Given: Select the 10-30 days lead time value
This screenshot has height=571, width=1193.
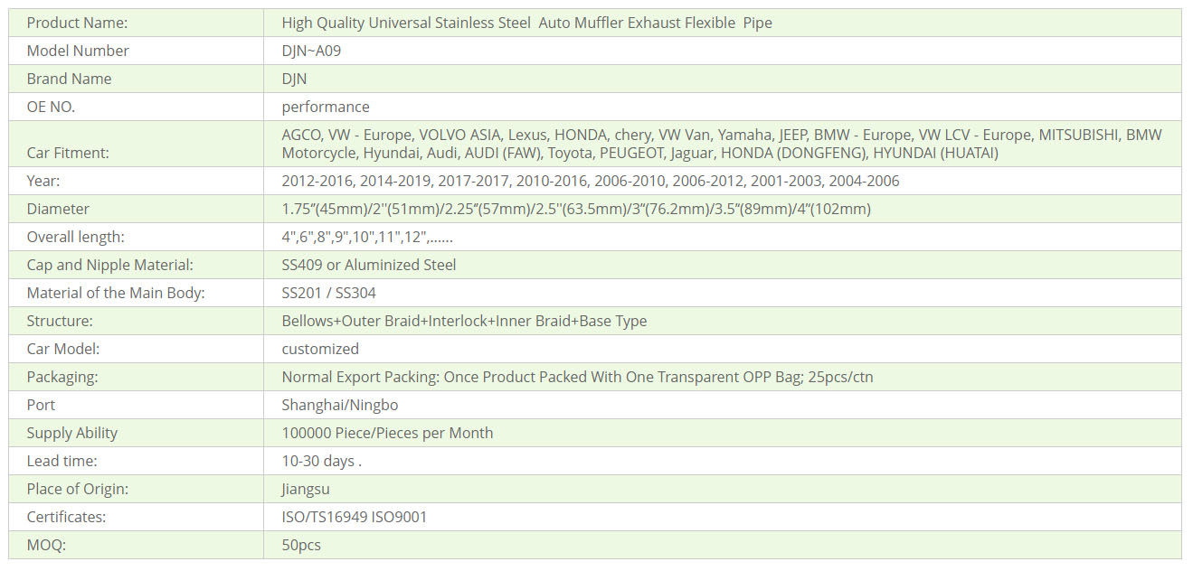Looking at the screenshot, I should pyautogui.click(x=321, y=461).
